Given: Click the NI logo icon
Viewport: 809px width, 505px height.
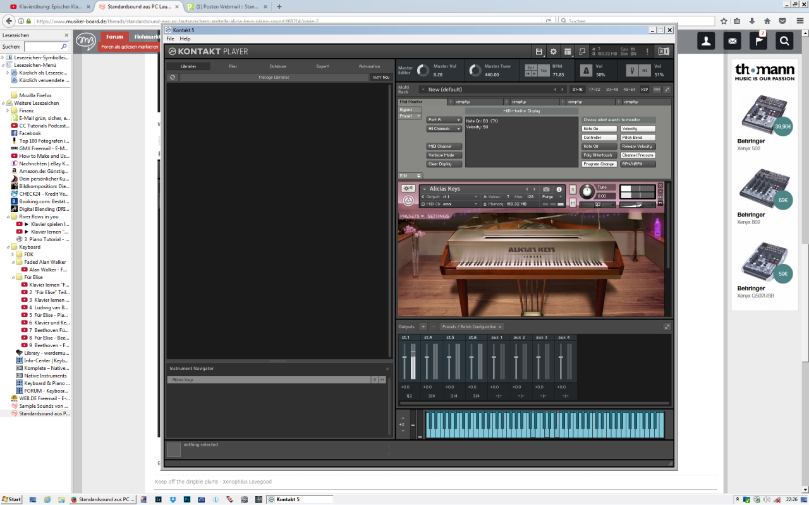Looking at the screenshot, I should (x=664, y=51).
